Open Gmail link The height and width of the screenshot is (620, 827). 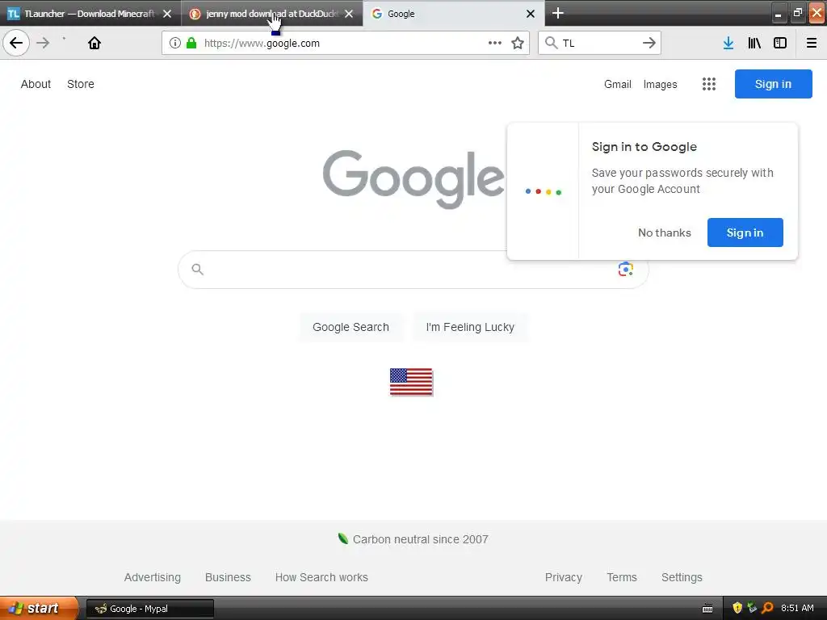(x=618, y=84)
